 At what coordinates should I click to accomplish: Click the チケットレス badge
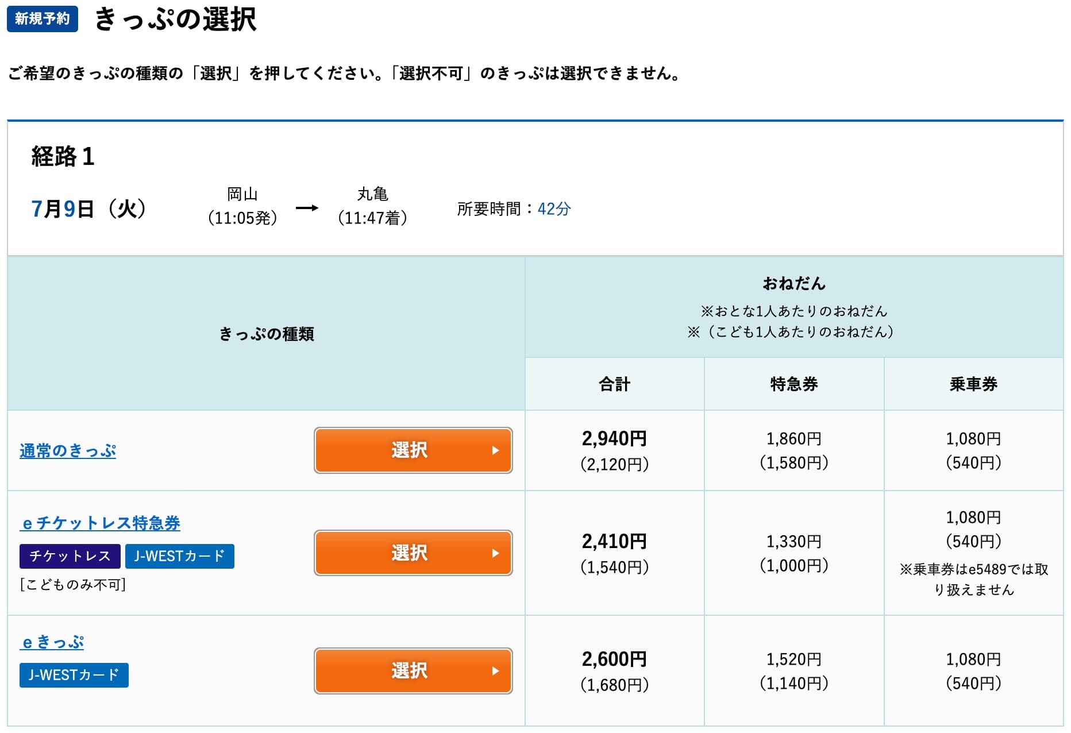click(70, 556)
